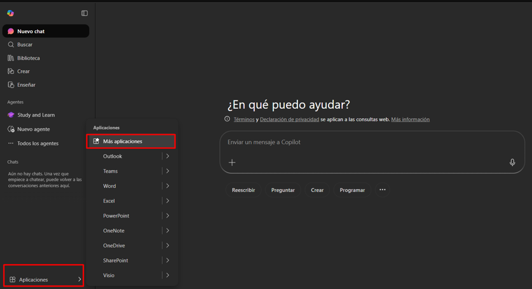Image resolution: width=532 pixels, height=289 pixels.
Task: Open Visio from the applications menu
Action: (x=109, y=275)
